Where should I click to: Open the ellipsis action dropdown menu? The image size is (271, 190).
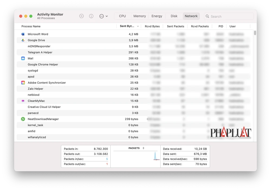click(x=103, y=16)
